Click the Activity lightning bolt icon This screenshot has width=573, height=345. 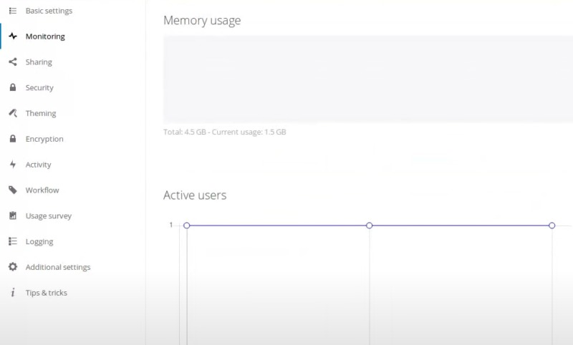pyautogui.click(x=12, y=165)
